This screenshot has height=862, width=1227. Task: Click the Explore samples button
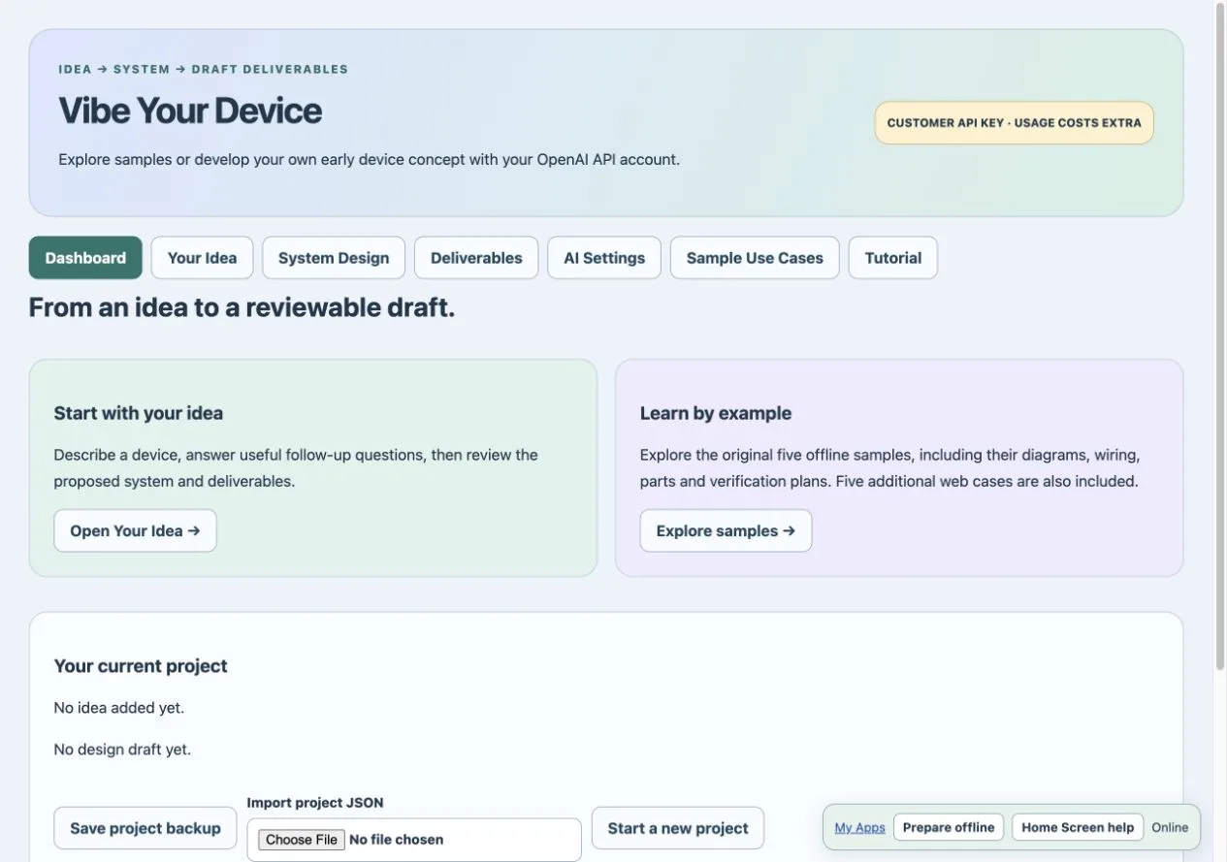coord(726,530)
